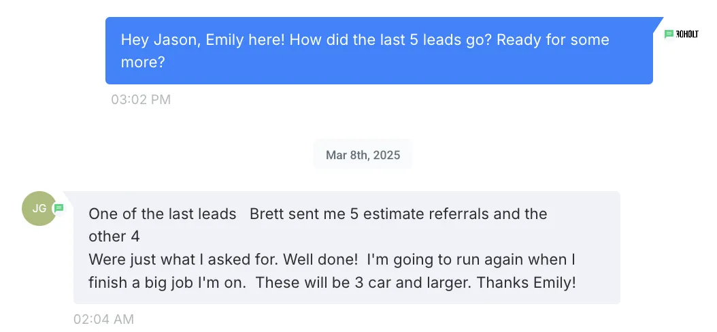Click the ROHOLT sender logo

[687, 34]
